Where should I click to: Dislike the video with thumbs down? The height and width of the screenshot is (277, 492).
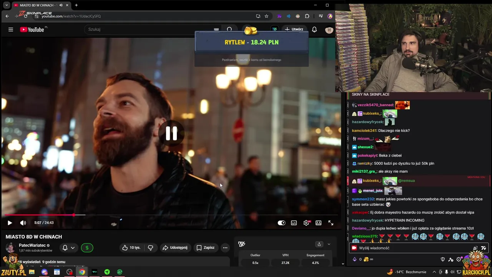click(151, 248)
